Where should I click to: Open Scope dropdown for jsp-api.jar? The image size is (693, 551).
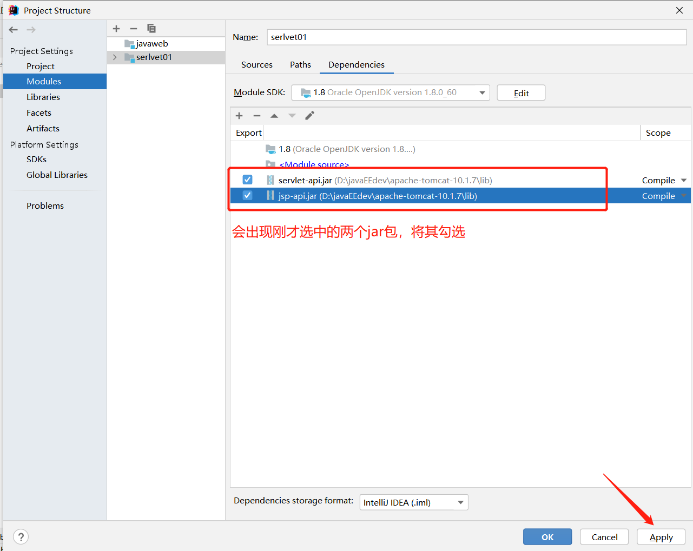tap(684, 196)
